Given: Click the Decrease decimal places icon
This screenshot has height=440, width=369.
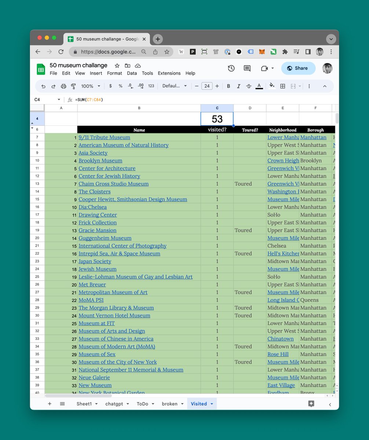Looking at the screenshot, I should tap(131, 86).
